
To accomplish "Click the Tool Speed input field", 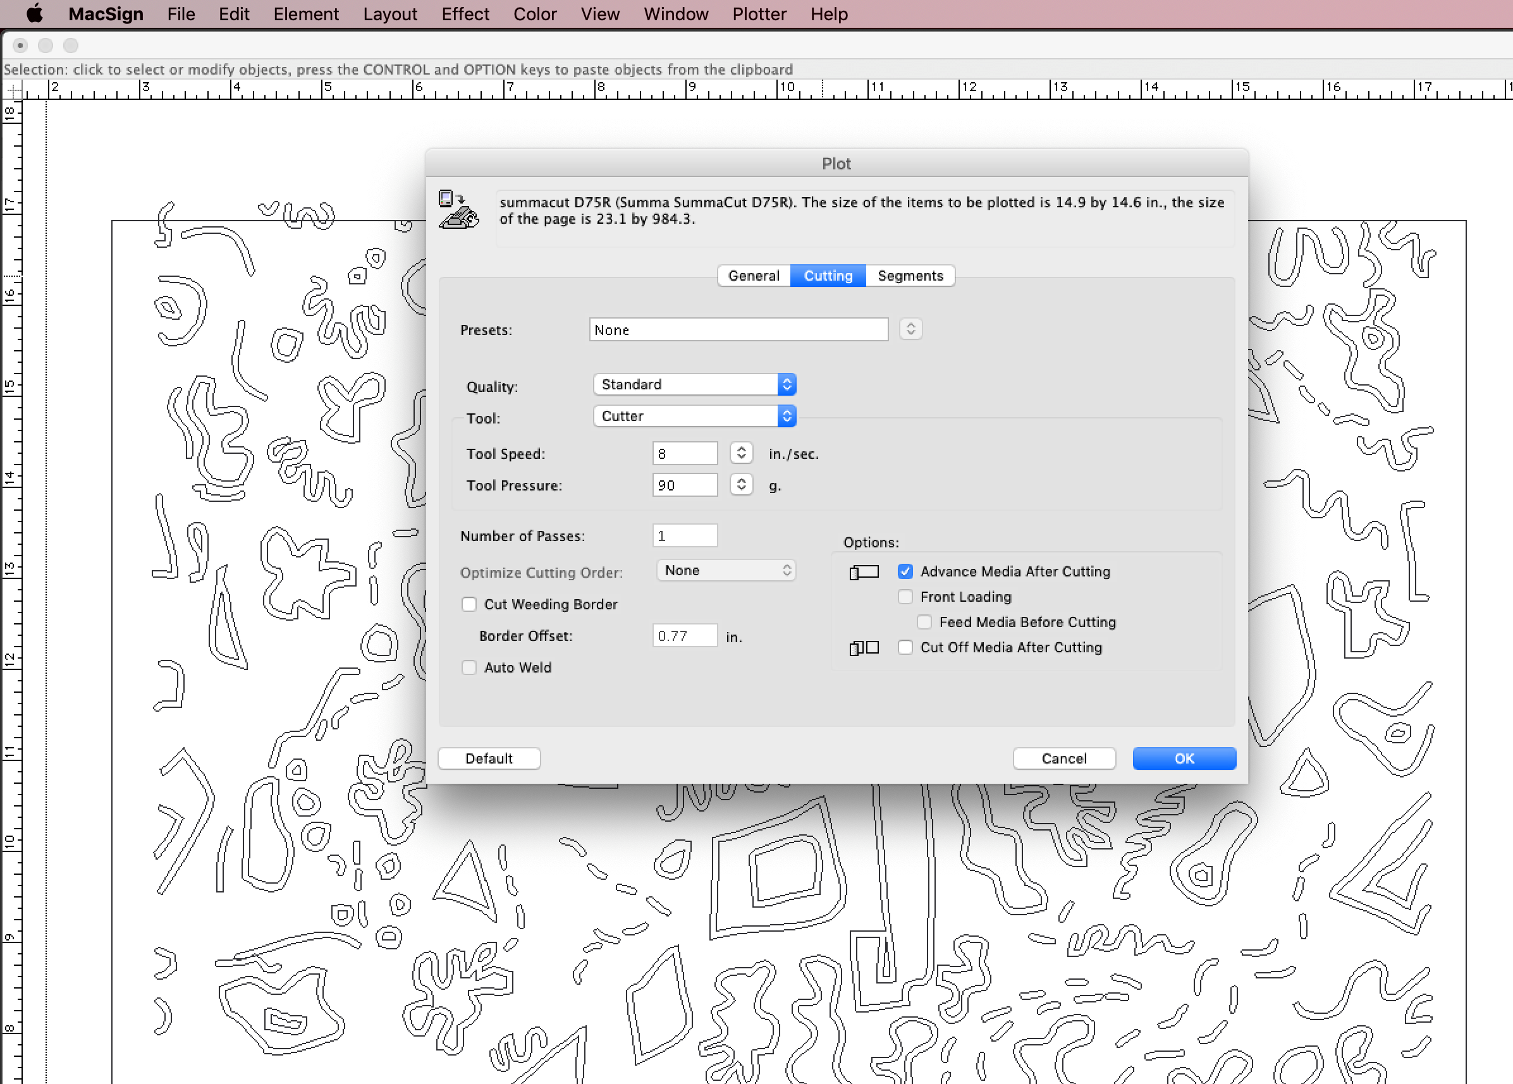I will tap(685, 454).
